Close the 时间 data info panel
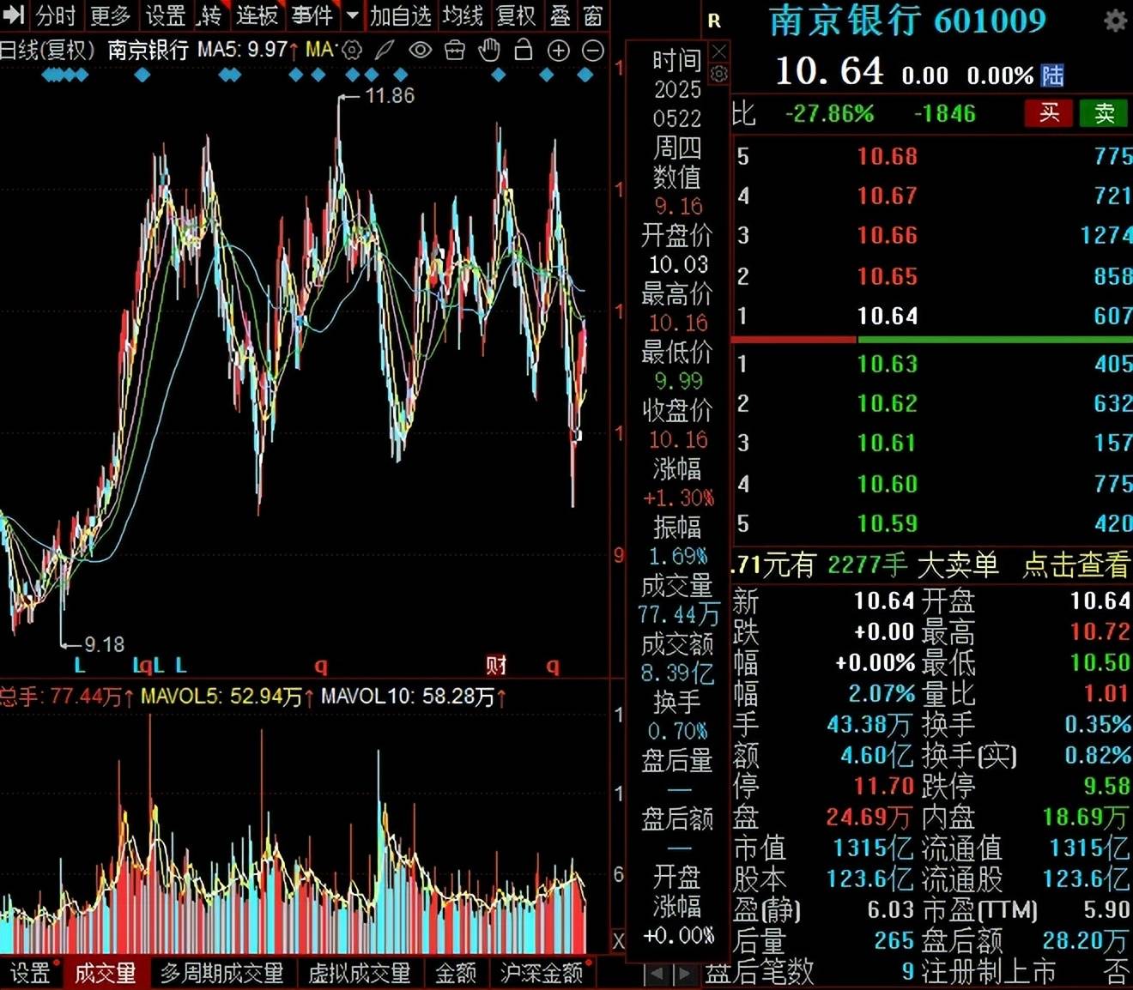Viewport: 1133px width, 990px height. [x=719, y=51]
